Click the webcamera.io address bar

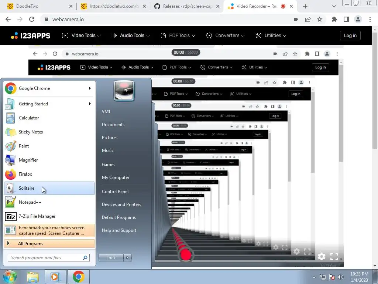tap(166, 19)
